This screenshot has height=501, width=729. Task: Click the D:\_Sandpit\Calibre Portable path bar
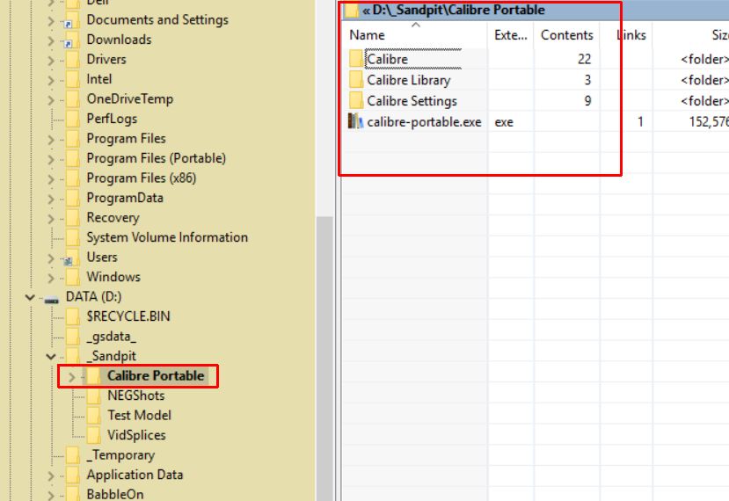coord(458,10)
